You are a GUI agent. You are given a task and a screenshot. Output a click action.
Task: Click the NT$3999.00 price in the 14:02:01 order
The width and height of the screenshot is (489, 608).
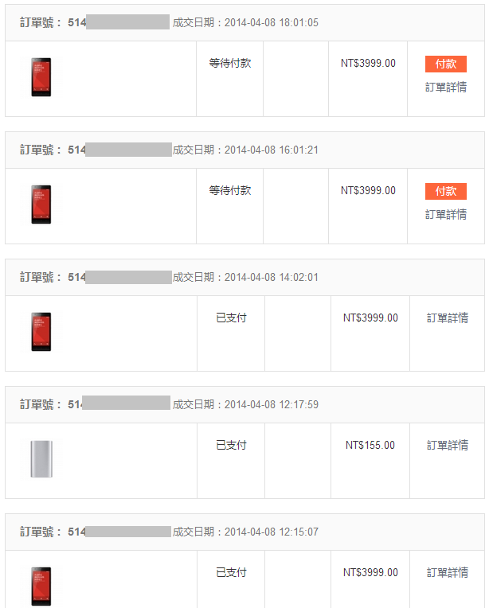(370, 318)
